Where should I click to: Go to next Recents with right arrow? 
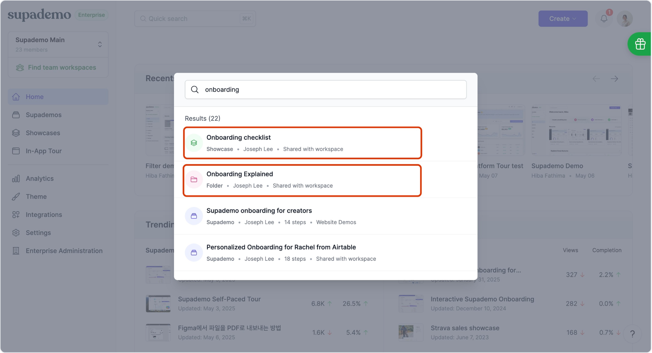(614, 79)
